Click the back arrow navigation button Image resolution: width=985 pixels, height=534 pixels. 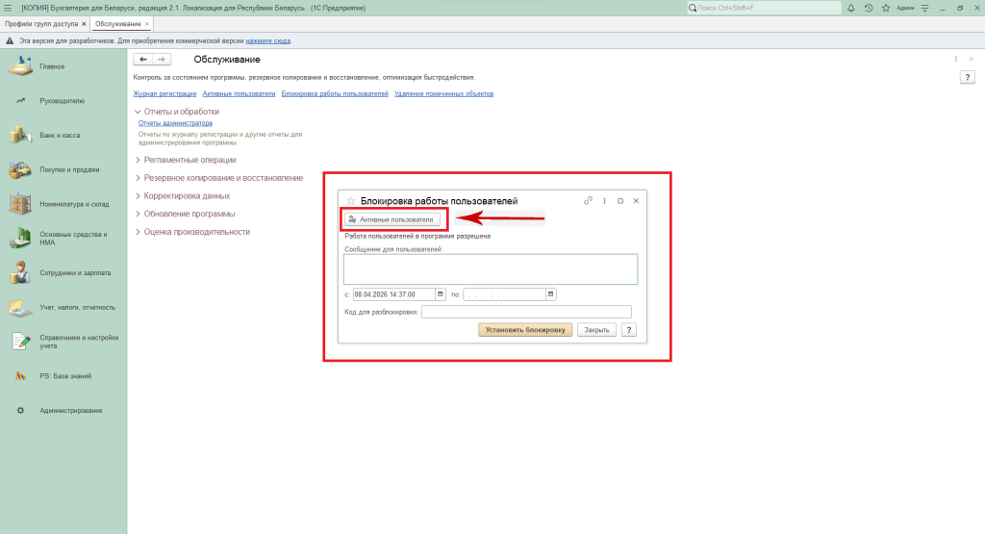point(143,60)
